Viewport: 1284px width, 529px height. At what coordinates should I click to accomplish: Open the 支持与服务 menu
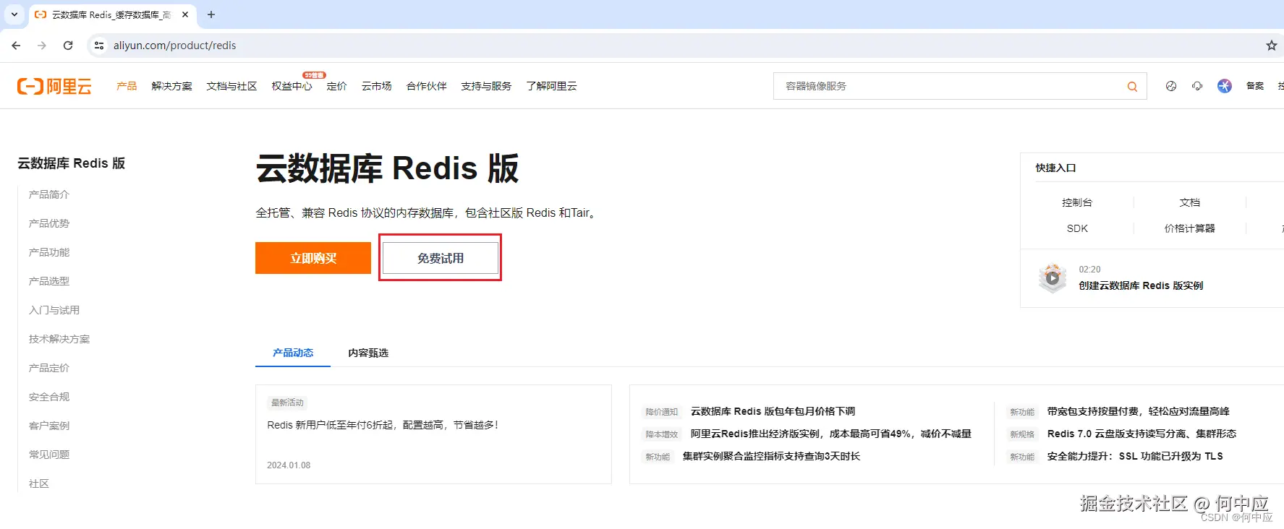(x=486, y=86)
